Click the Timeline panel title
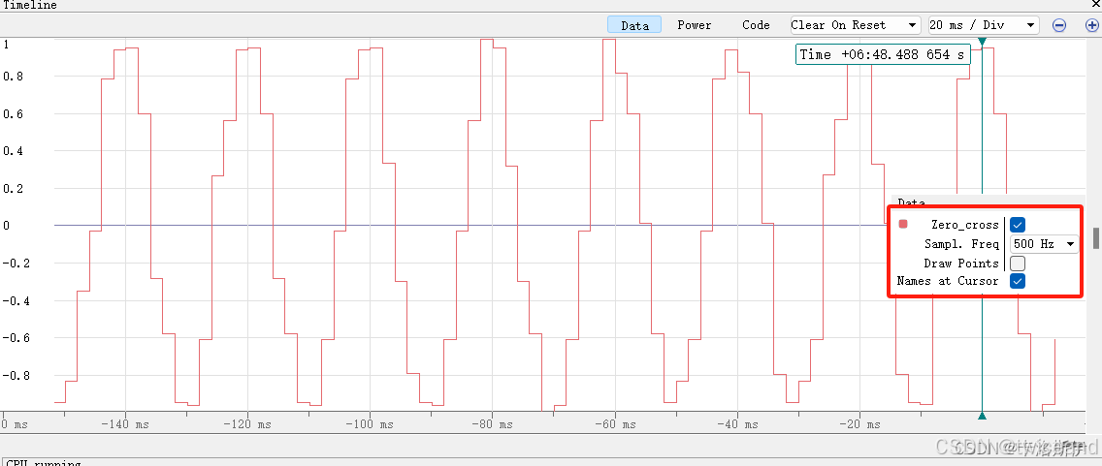The image size is (1102, 466). click(30, 5)
